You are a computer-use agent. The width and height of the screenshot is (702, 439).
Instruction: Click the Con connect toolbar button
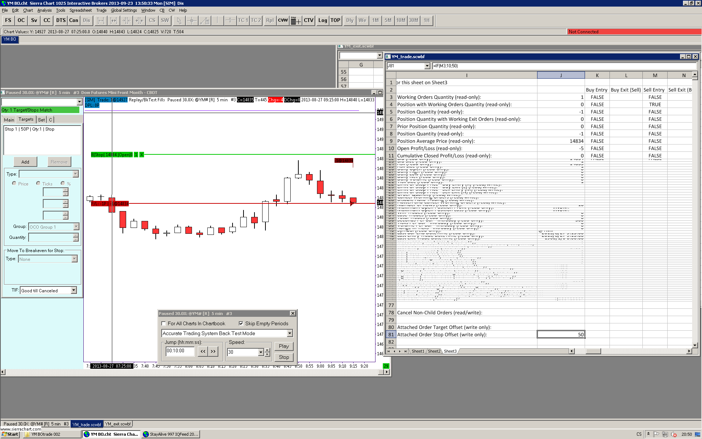(73, 20)
